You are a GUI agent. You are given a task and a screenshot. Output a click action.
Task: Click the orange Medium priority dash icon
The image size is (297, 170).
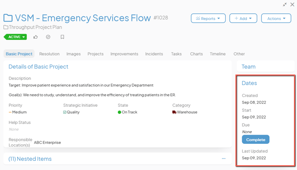(x=10, y=112)
